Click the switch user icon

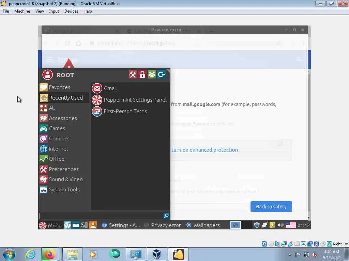pyautogui.click(x=152, y=74)
